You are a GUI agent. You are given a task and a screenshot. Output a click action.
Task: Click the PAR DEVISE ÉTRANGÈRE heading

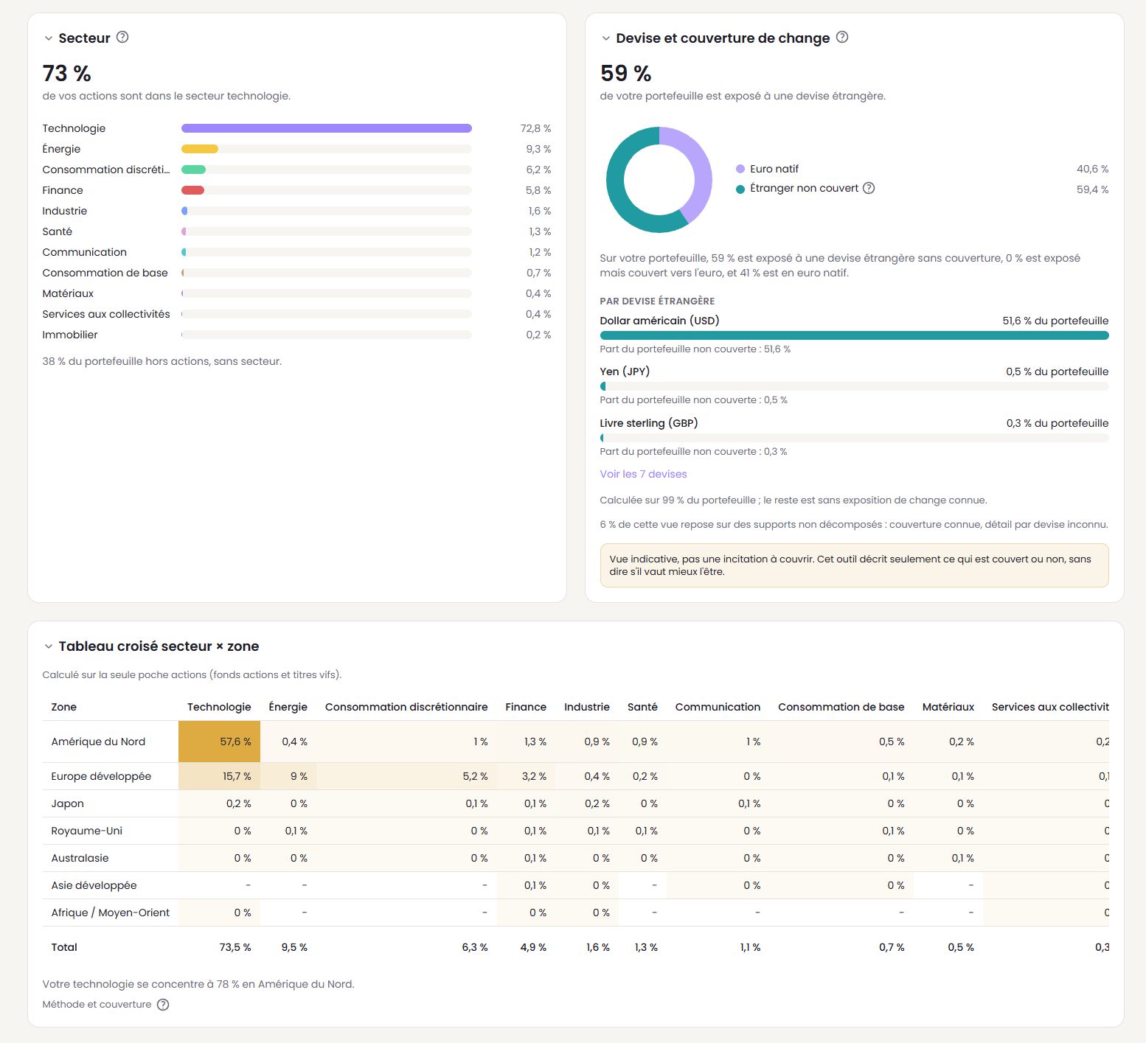[657, 301]
